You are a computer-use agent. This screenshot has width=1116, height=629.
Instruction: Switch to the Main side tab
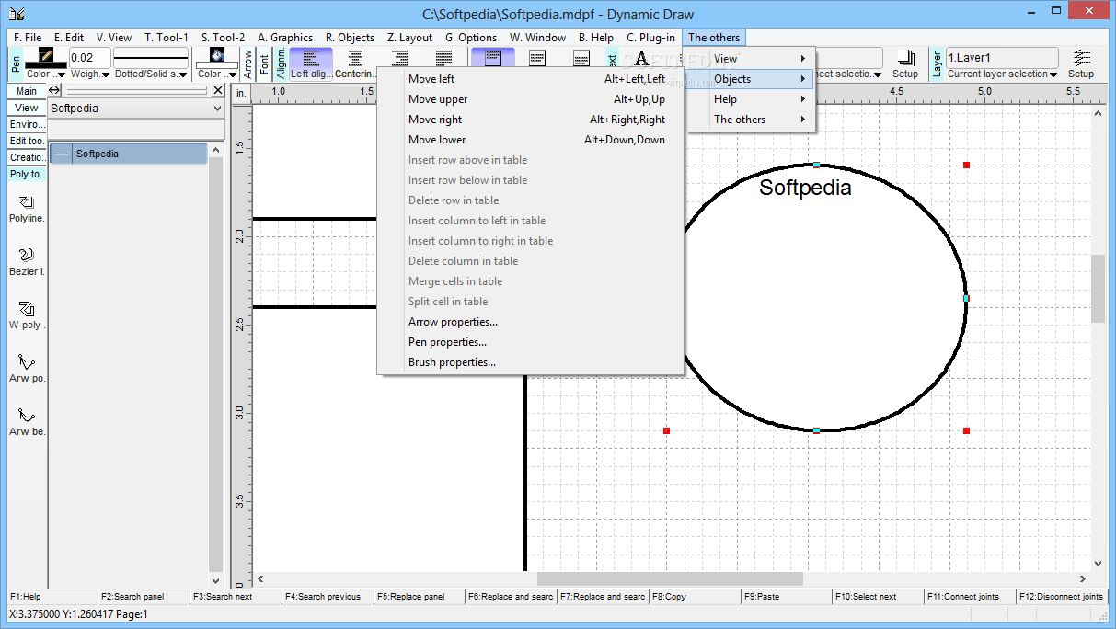coord(27,91)
